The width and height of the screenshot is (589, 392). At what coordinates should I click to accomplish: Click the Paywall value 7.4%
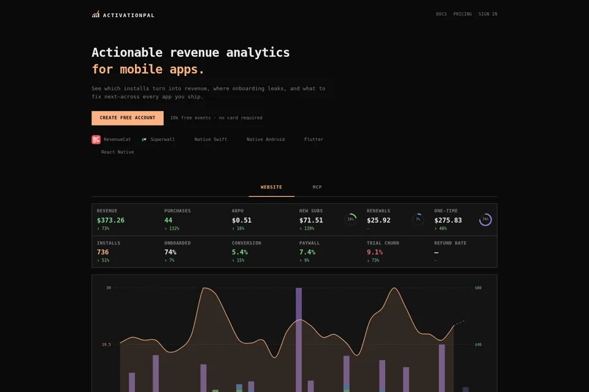(x=307, y=252)
